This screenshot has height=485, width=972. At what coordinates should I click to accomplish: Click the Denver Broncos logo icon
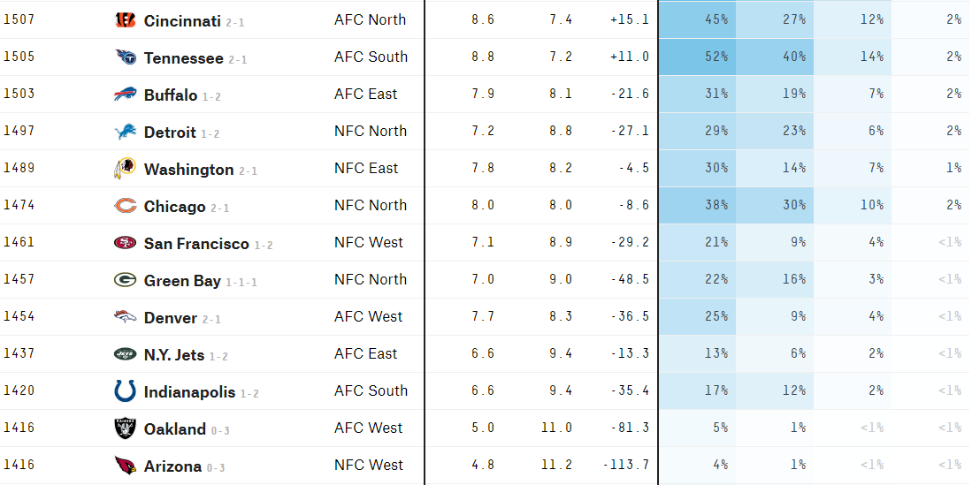point(125,317)
